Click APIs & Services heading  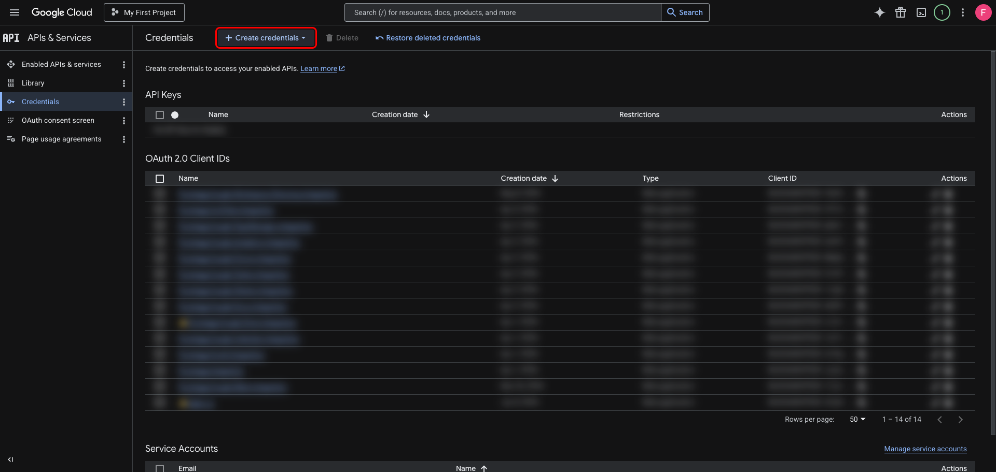pyautogui.click(x=59, y=38)
